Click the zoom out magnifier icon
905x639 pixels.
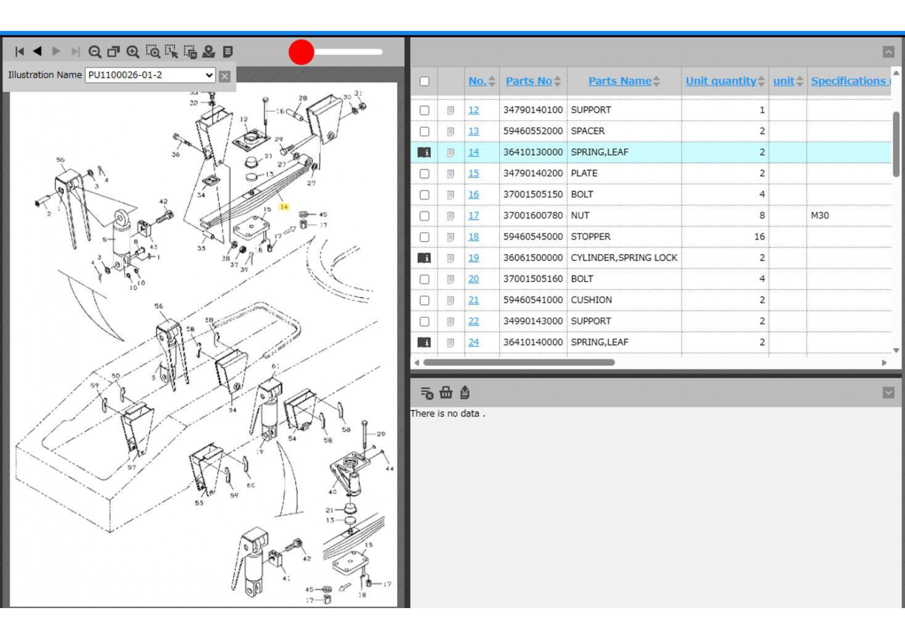click(x=94, y=52)
